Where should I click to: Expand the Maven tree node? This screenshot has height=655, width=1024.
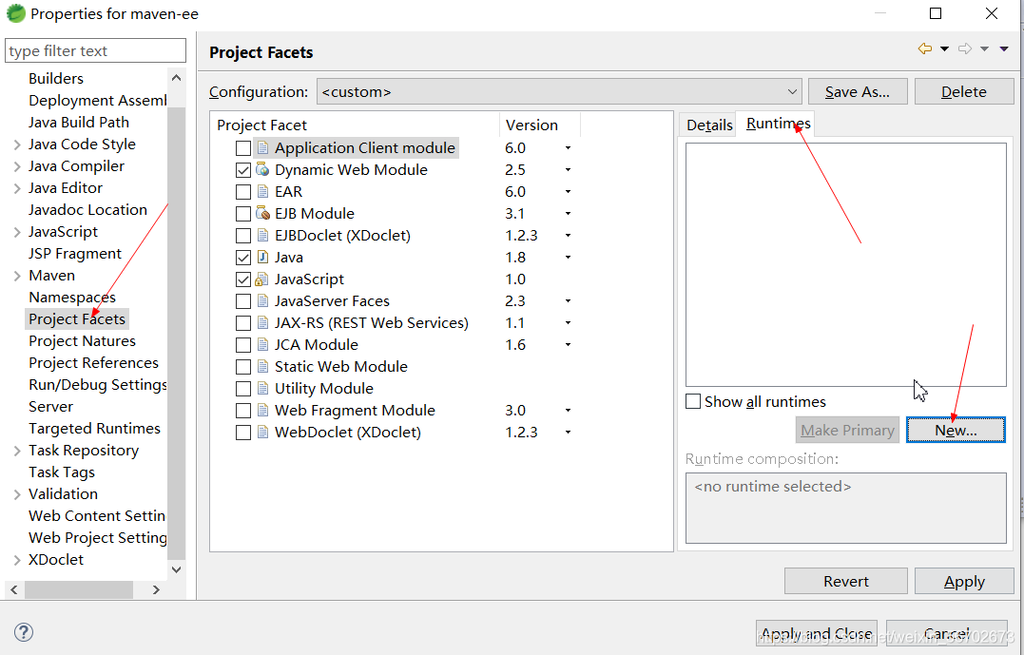17,277
